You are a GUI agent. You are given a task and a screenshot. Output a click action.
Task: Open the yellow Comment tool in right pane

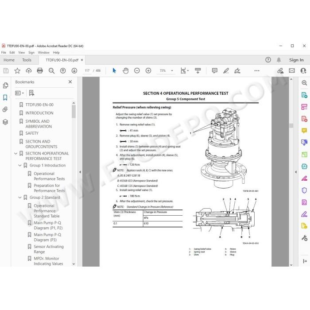tap(304, 131)
